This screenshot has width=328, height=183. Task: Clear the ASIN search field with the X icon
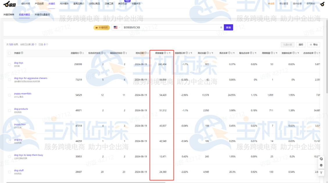(x=221, y=27)
